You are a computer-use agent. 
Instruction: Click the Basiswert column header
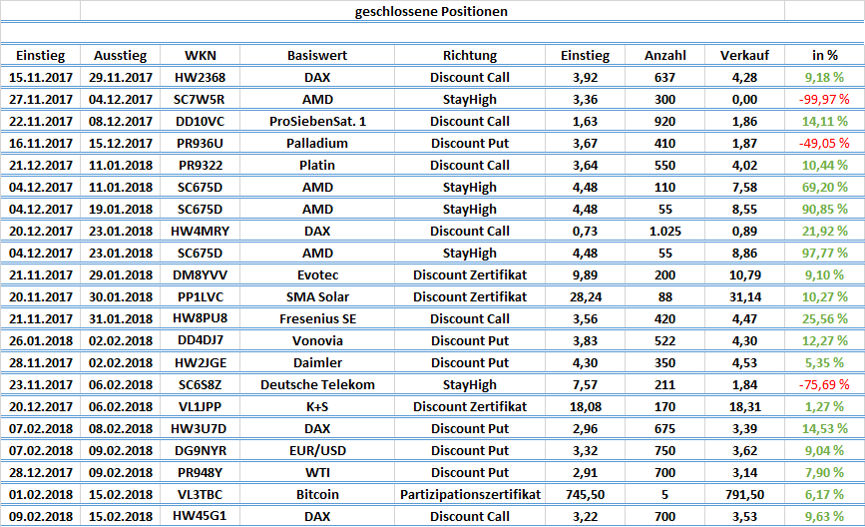[x=317, y=55]
